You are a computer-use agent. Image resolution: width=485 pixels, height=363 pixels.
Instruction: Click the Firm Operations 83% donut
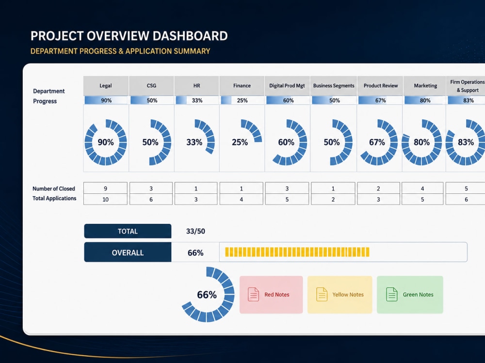coord(466,142)
